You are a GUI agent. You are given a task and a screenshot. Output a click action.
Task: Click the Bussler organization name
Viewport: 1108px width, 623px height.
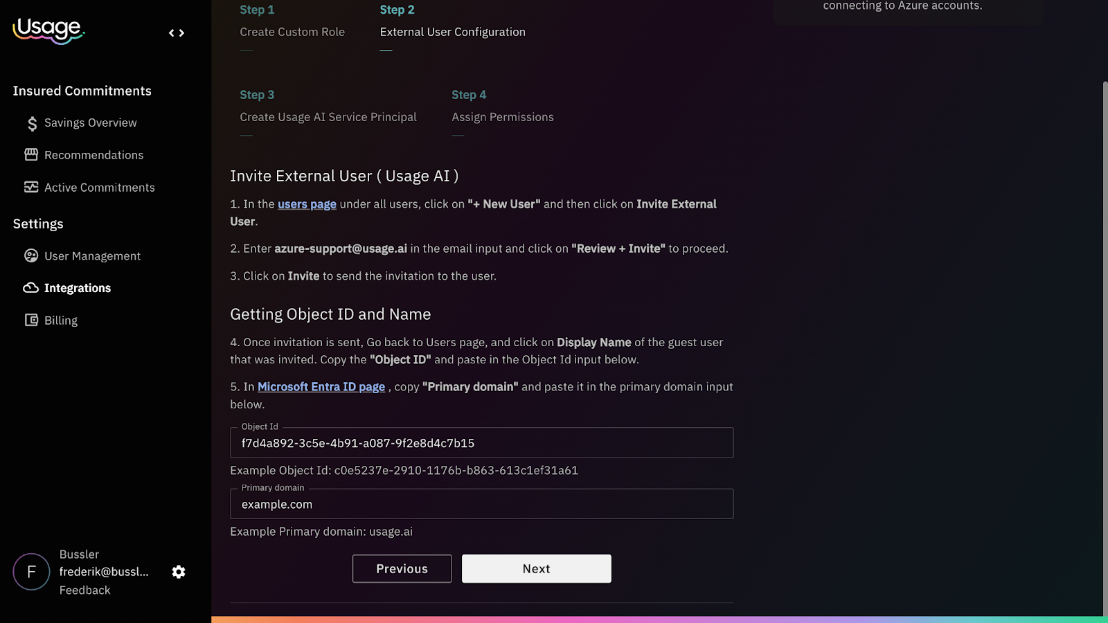[79, 554]
